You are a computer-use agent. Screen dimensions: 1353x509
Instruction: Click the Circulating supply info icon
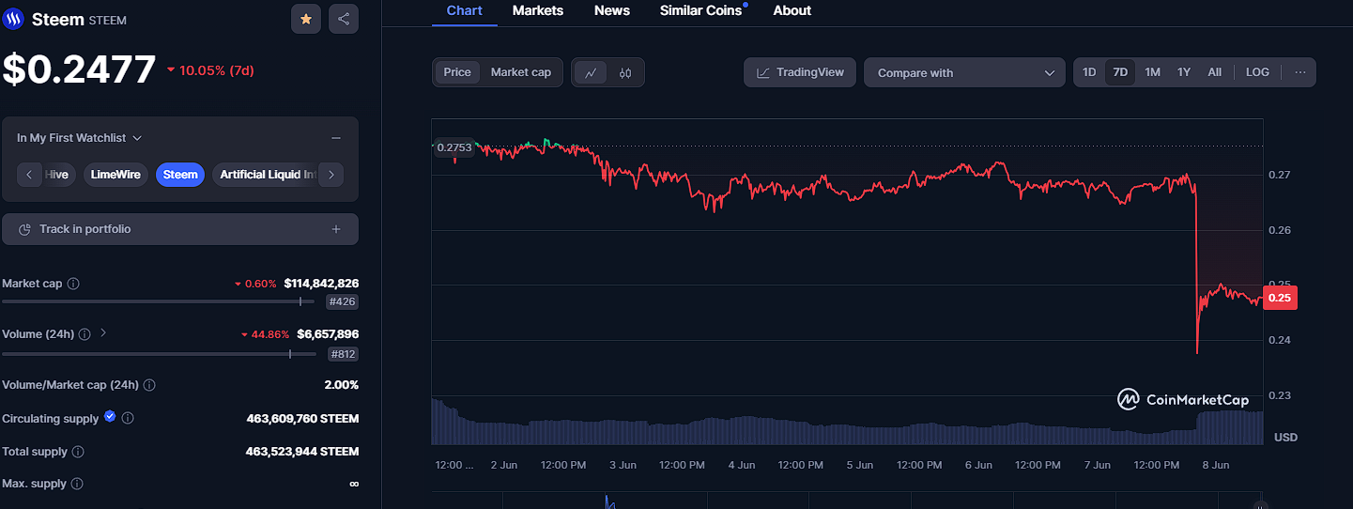tap(129, 418)
